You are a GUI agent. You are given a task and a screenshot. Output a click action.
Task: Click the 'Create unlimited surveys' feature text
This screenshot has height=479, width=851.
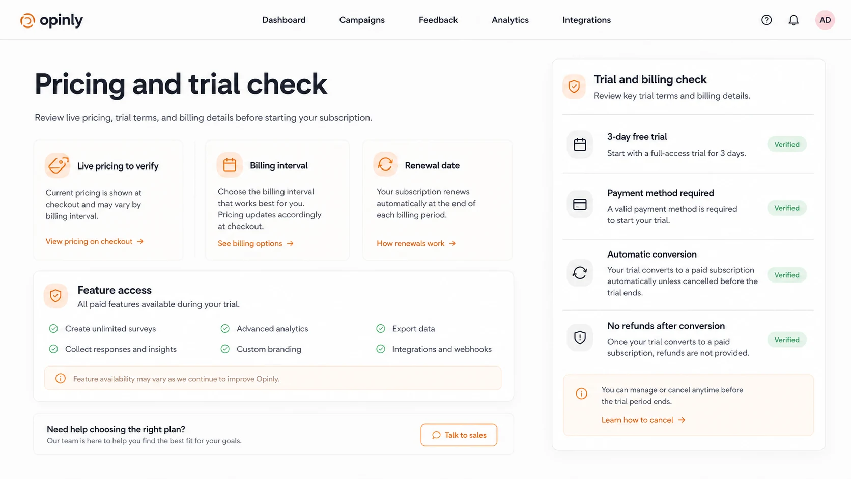tap(110, 329)
